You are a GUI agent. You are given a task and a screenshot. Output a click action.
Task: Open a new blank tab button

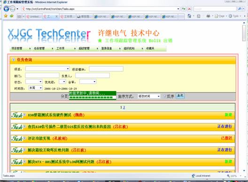pos(181,16)
